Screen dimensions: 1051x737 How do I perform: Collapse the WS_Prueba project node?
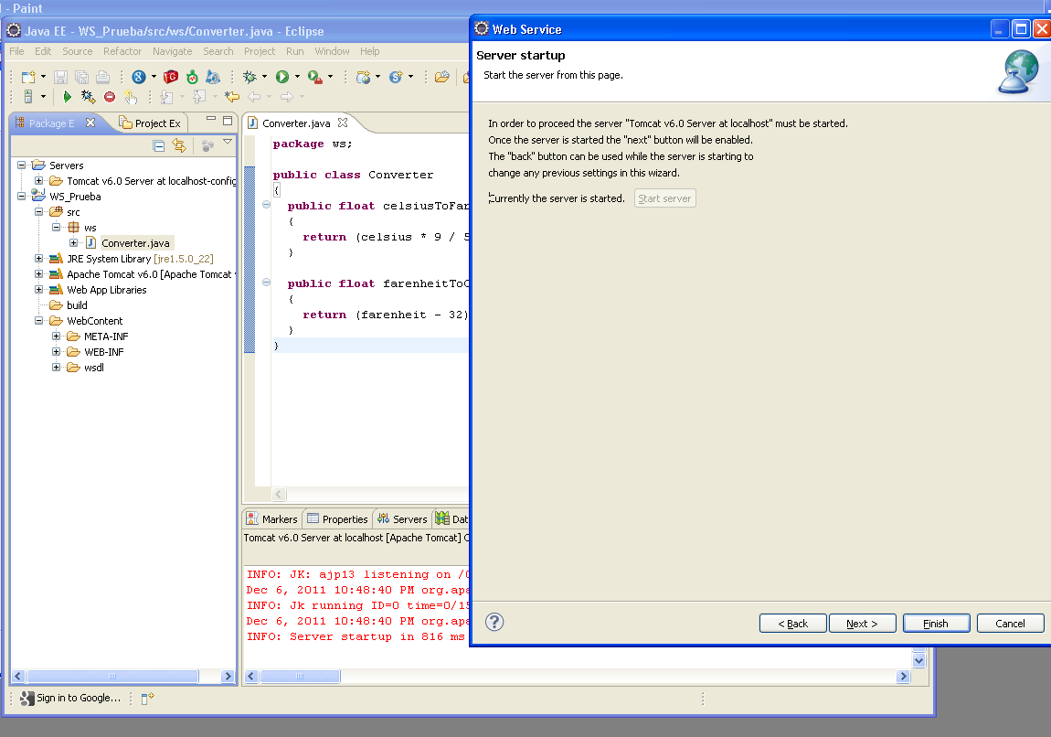click(21, 197)
